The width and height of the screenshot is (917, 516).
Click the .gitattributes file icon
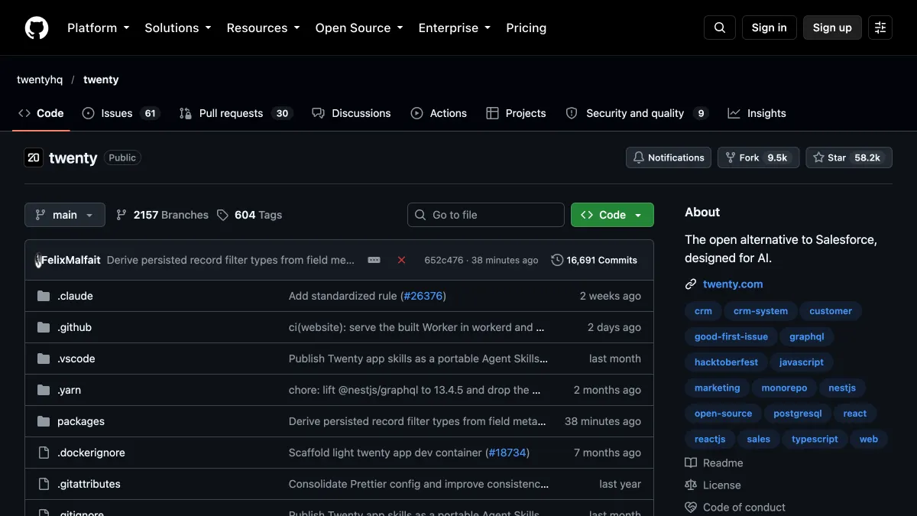[44, 484]
